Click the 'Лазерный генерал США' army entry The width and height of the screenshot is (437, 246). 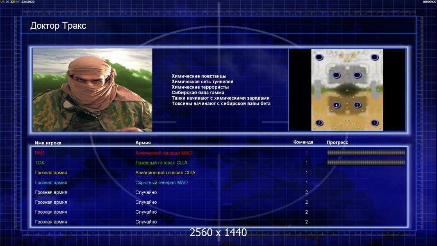[162, 163]
